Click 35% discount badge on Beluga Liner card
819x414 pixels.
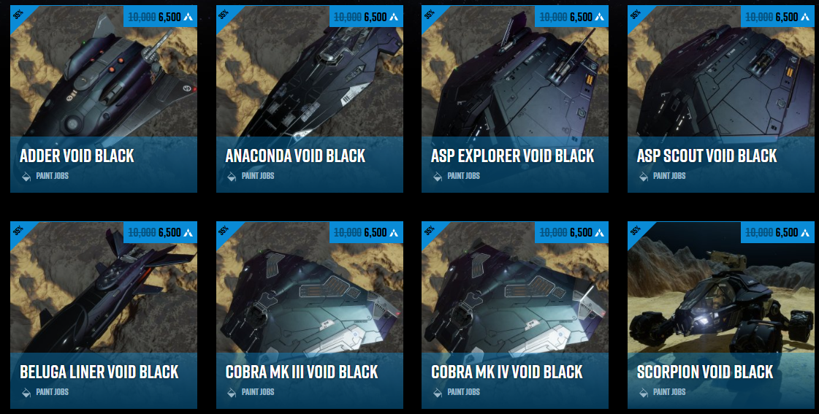pyautogui.click(x=20, y=231)
